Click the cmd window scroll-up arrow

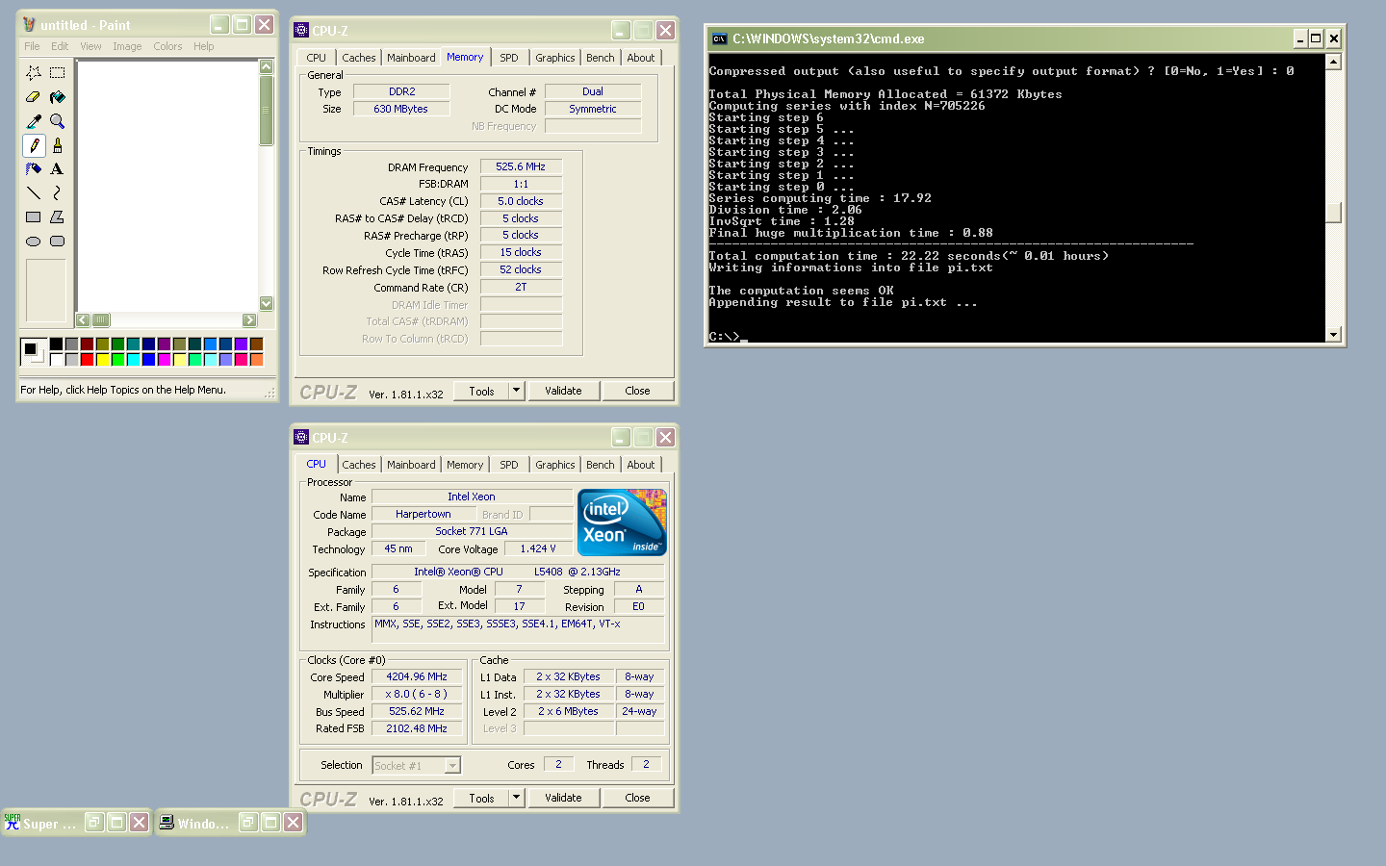(1333, 62)
